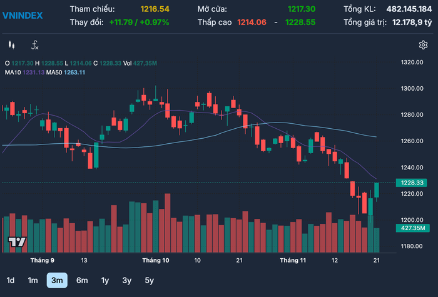Open the candlestick chart type selector
This screenshot has width=438, height=297.
(x=11, y=45)
